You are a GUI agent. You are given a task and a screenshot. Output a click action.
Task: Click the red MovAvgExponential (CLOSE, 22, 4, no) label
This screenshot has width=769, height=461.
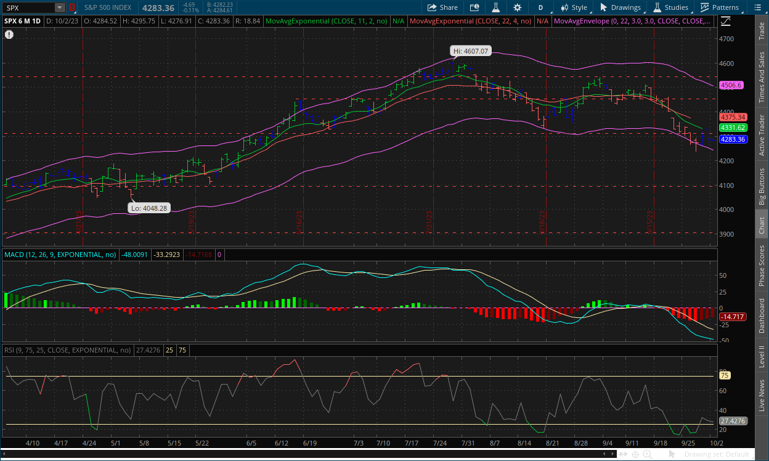point(471,21)
